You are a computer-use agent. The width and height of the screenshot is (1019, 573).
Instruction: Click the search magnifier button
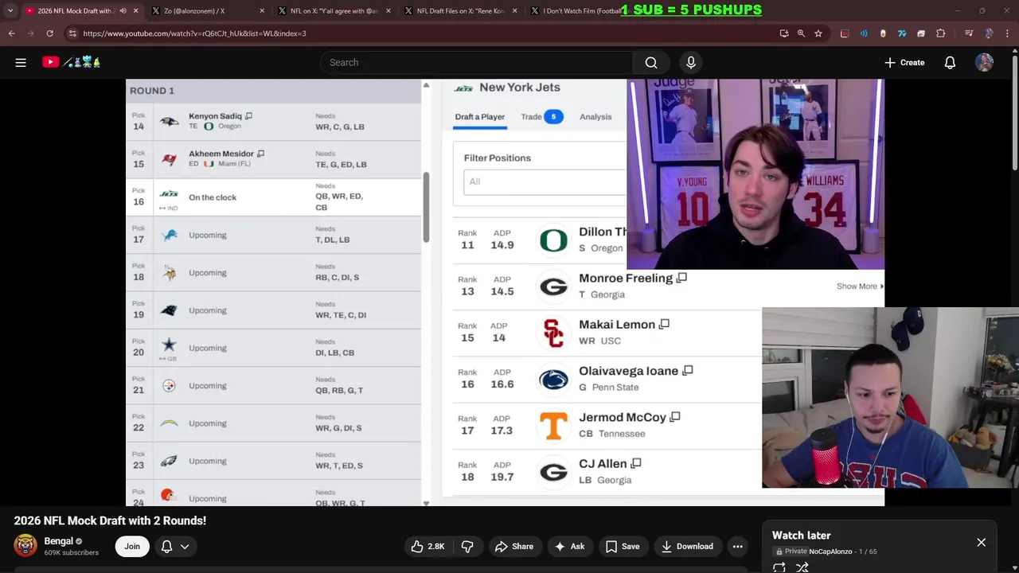[x=651, y=63]
